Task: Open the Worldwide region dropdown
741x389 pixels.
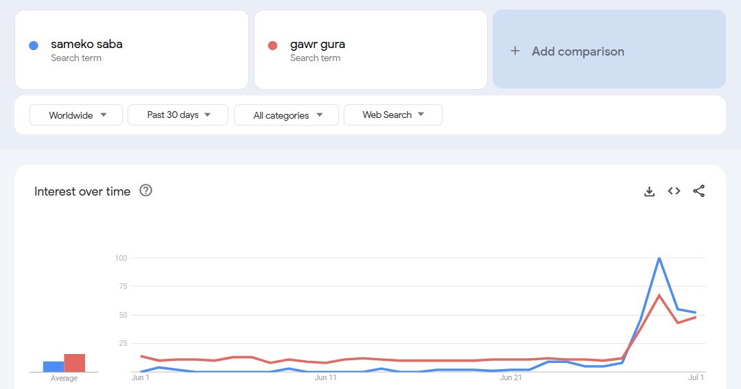Action: point(76,115)
